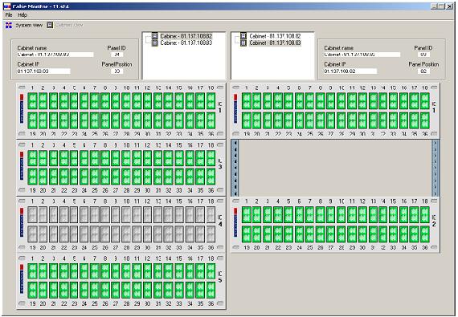
Task: Click the red status indicator of panel ID 3
Action: coord(22,155)
